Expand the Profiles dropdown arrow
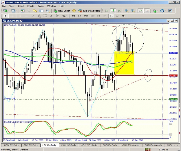Screen dimensions: 181x151 coord(16,11)
